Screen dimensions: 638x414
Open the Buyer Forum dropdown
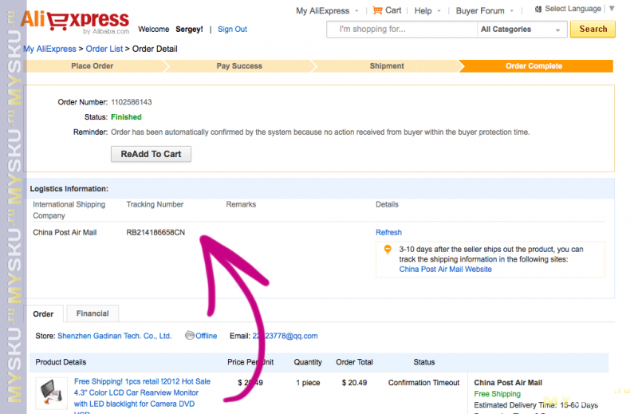click(485, 11)
